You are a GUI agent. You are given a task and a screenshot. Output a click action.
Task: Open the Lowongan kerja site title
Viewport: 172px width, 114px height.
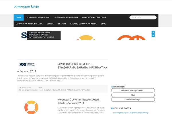[26, 7]
